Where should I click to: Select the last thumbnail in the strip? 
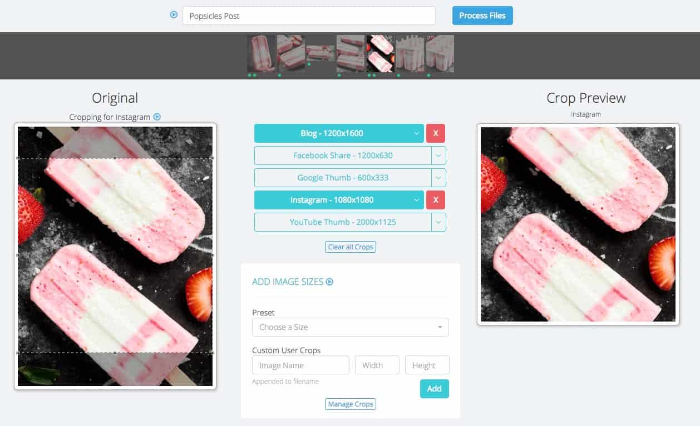point(440,54)
